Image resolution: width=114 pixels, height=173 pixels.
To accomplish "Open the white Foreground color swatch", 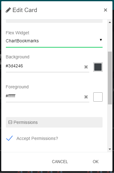I will [x=98, y=97].
